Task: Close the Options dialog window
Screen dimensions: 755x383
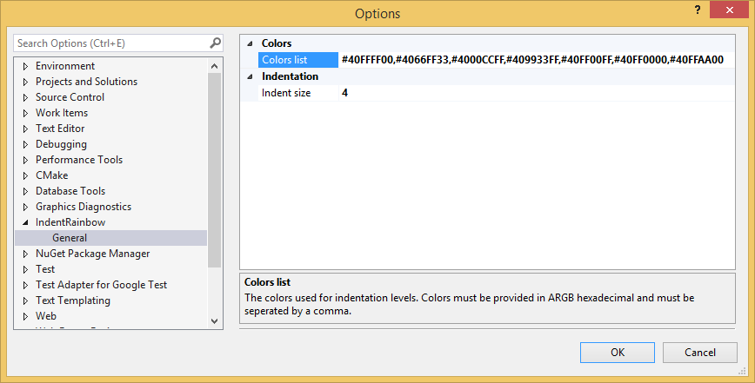Action: click(x=727, y=10)
